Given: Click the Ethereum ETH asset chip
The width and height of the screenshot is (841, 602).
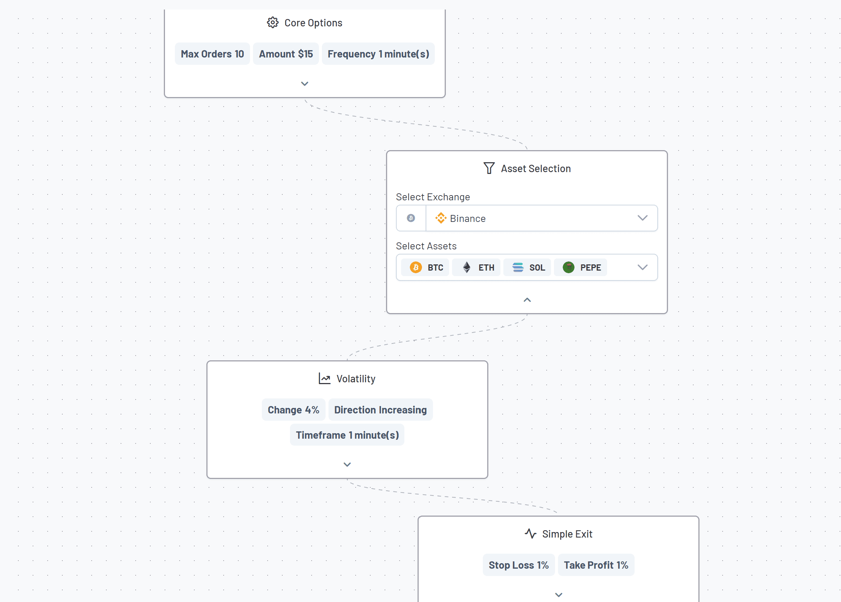Looking at the screenshot, I should 478,267.
